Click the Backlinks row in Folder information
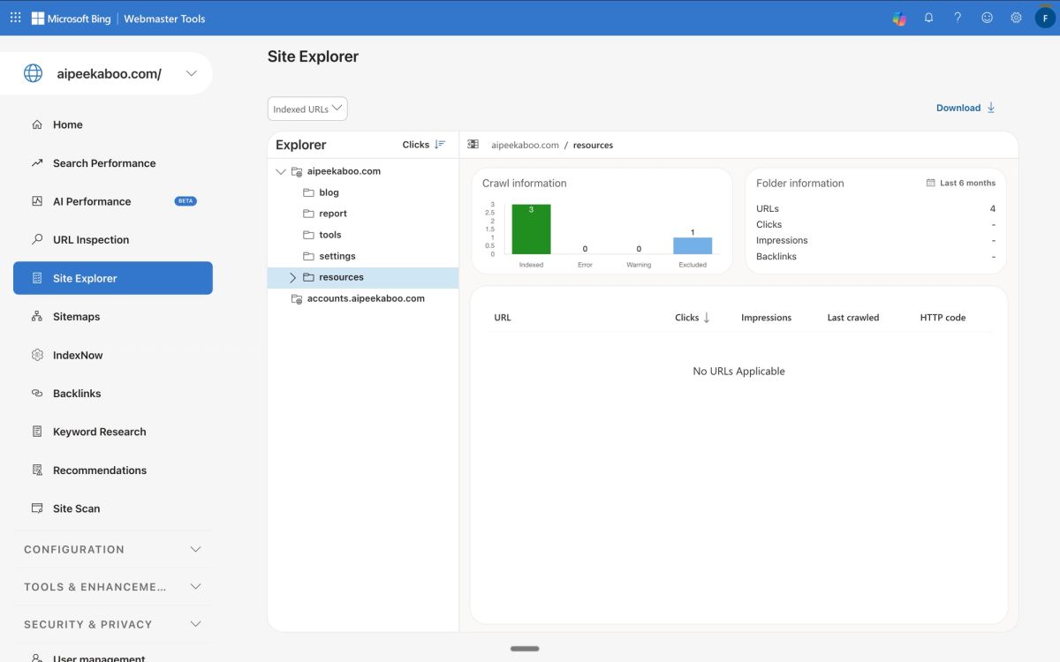 tap(875, 256)
